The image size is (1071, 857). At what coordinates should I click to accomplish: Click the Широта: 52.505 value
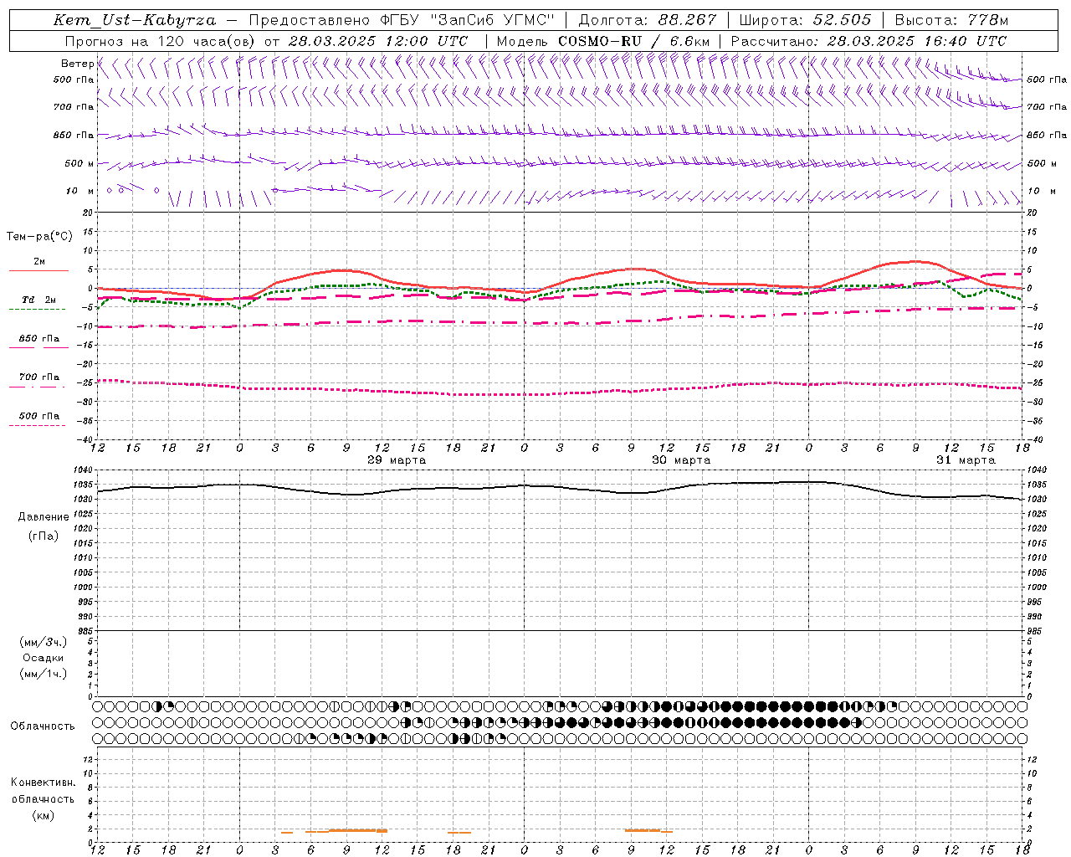(x=806, y=20)
